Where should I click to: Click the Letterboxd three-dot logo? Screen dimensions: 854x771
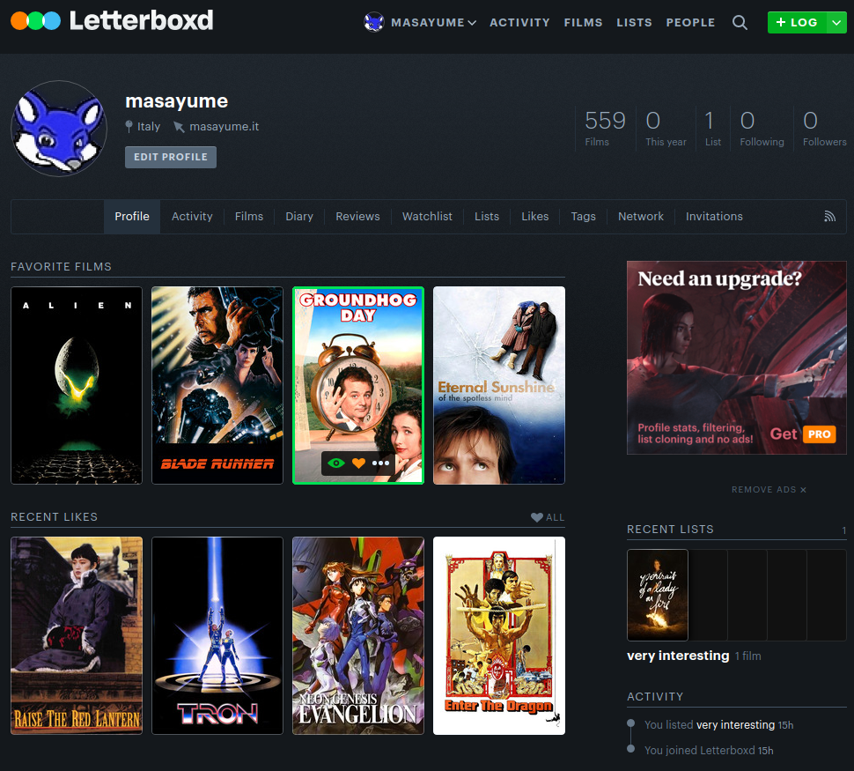(x=35, y=21)
